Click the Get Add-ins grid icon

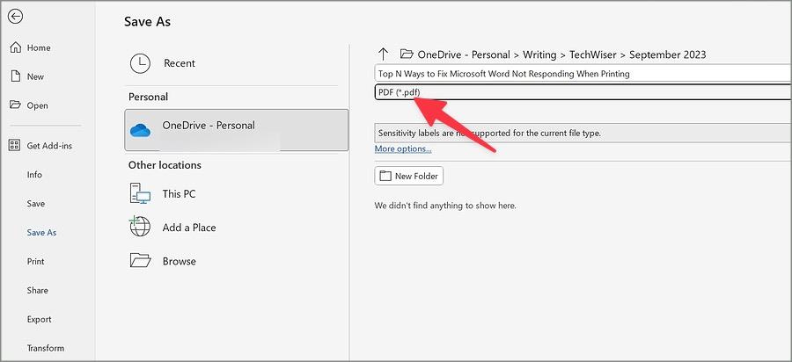(x=15, y=145)
